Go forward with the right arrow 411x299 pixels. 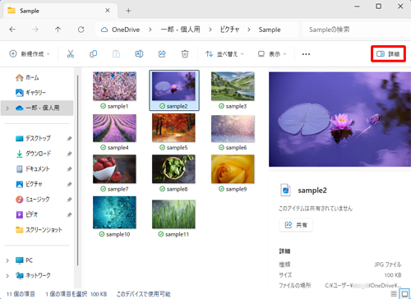pyautogui.click(x=35, y=30)
